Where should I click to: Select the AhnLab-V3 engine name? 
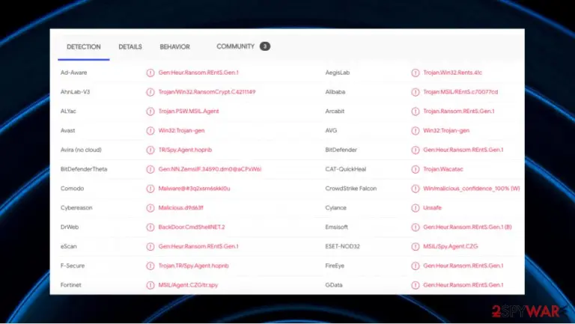[75, 92]
